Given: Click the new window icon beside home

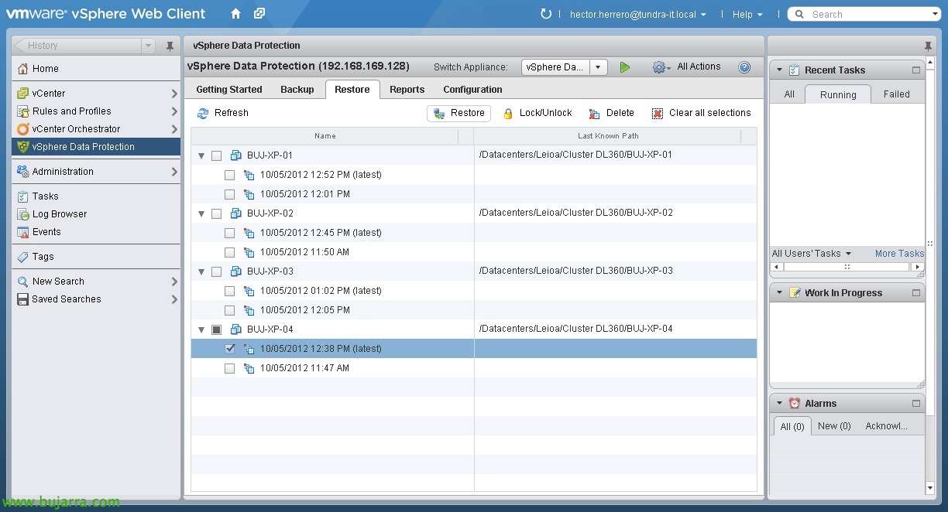Looking at the screenshot, I should click(x=259, y=14).
